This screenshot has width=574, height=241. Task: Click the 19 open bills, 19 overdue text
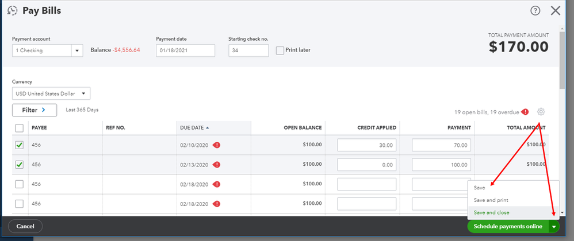487,112
